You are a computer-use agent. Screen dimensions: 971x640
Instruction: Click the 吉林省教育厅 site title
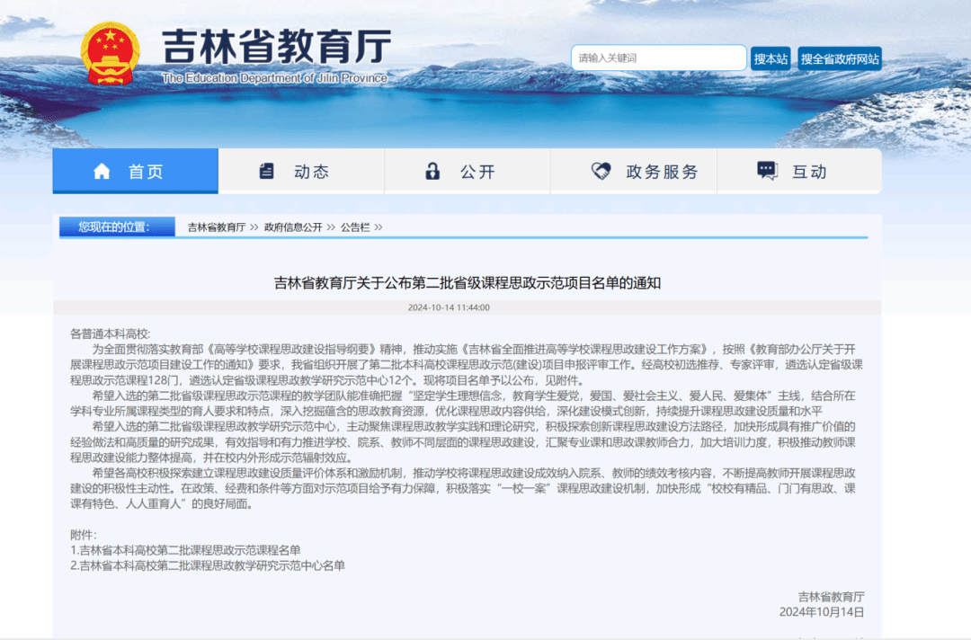point(276,45)
